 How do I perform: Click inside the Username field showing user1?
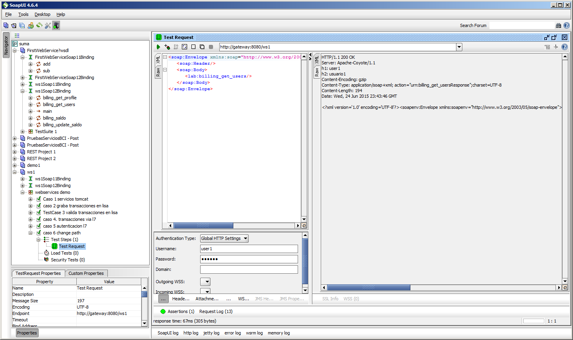pos(249,249)
